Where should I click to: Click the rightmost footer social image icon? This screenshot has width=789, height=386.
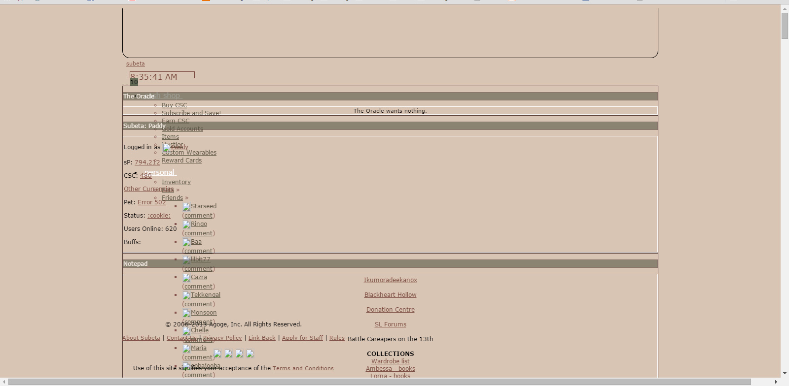point(250,354)
